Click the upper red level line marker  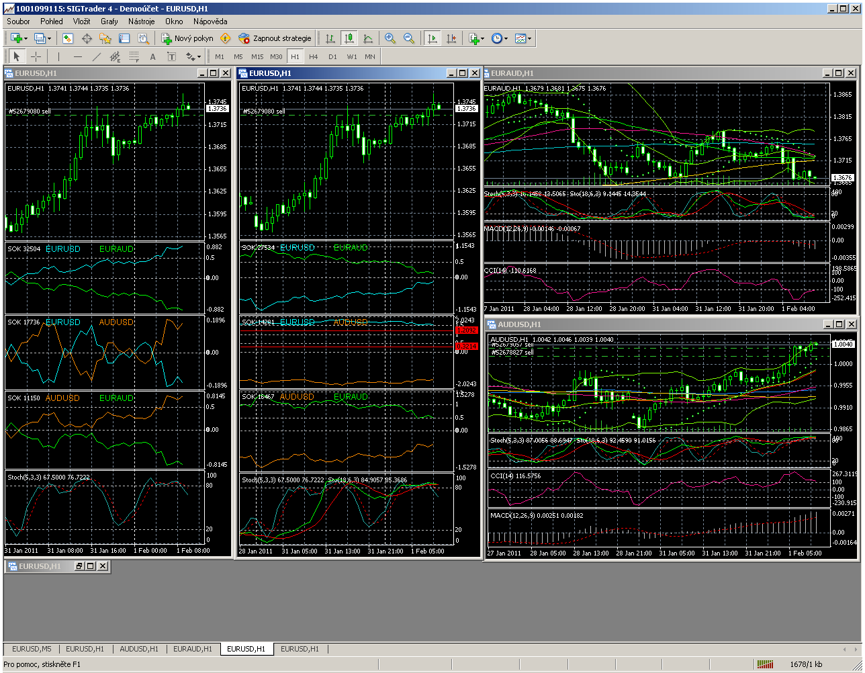tap(467, 330)
